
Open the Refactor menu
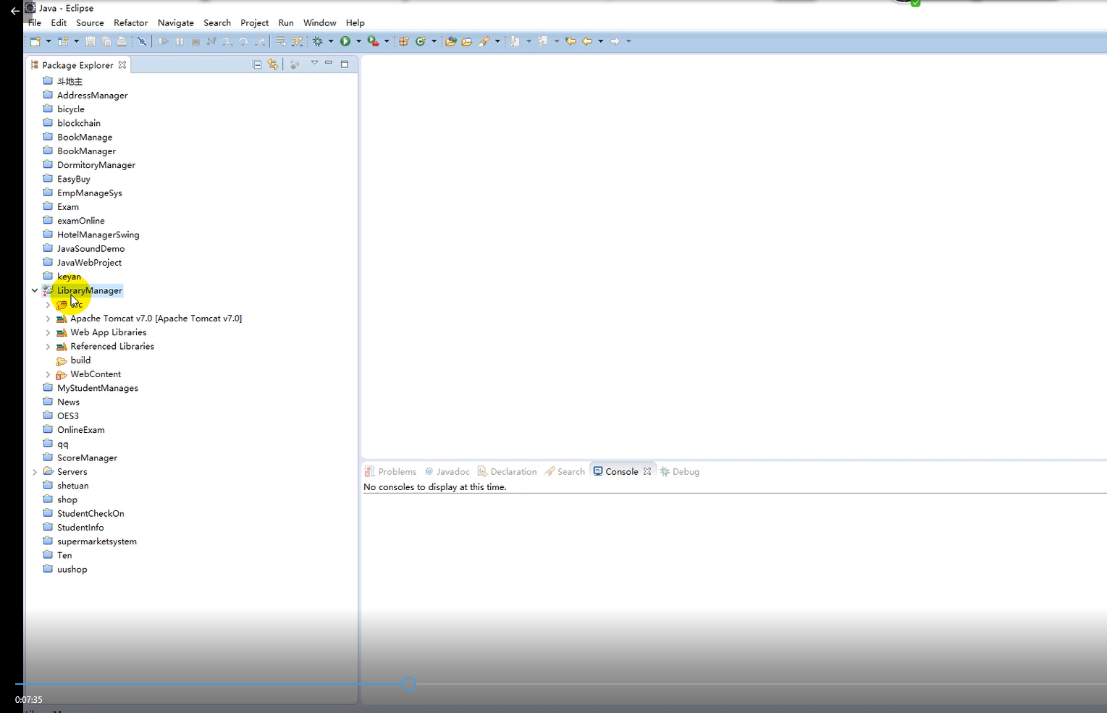tap(130, 23)
